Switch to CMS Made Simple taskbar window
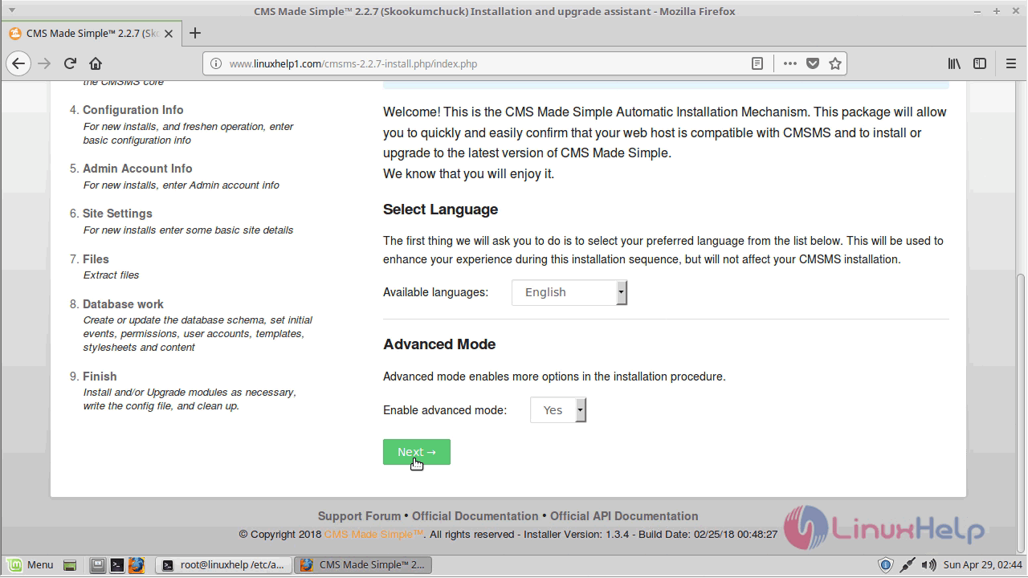 (363, 565)
